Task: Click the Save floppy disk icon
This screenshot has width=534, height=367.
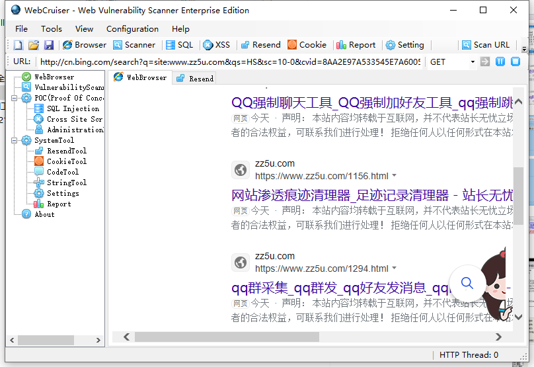Action: (x=49, y=45)
